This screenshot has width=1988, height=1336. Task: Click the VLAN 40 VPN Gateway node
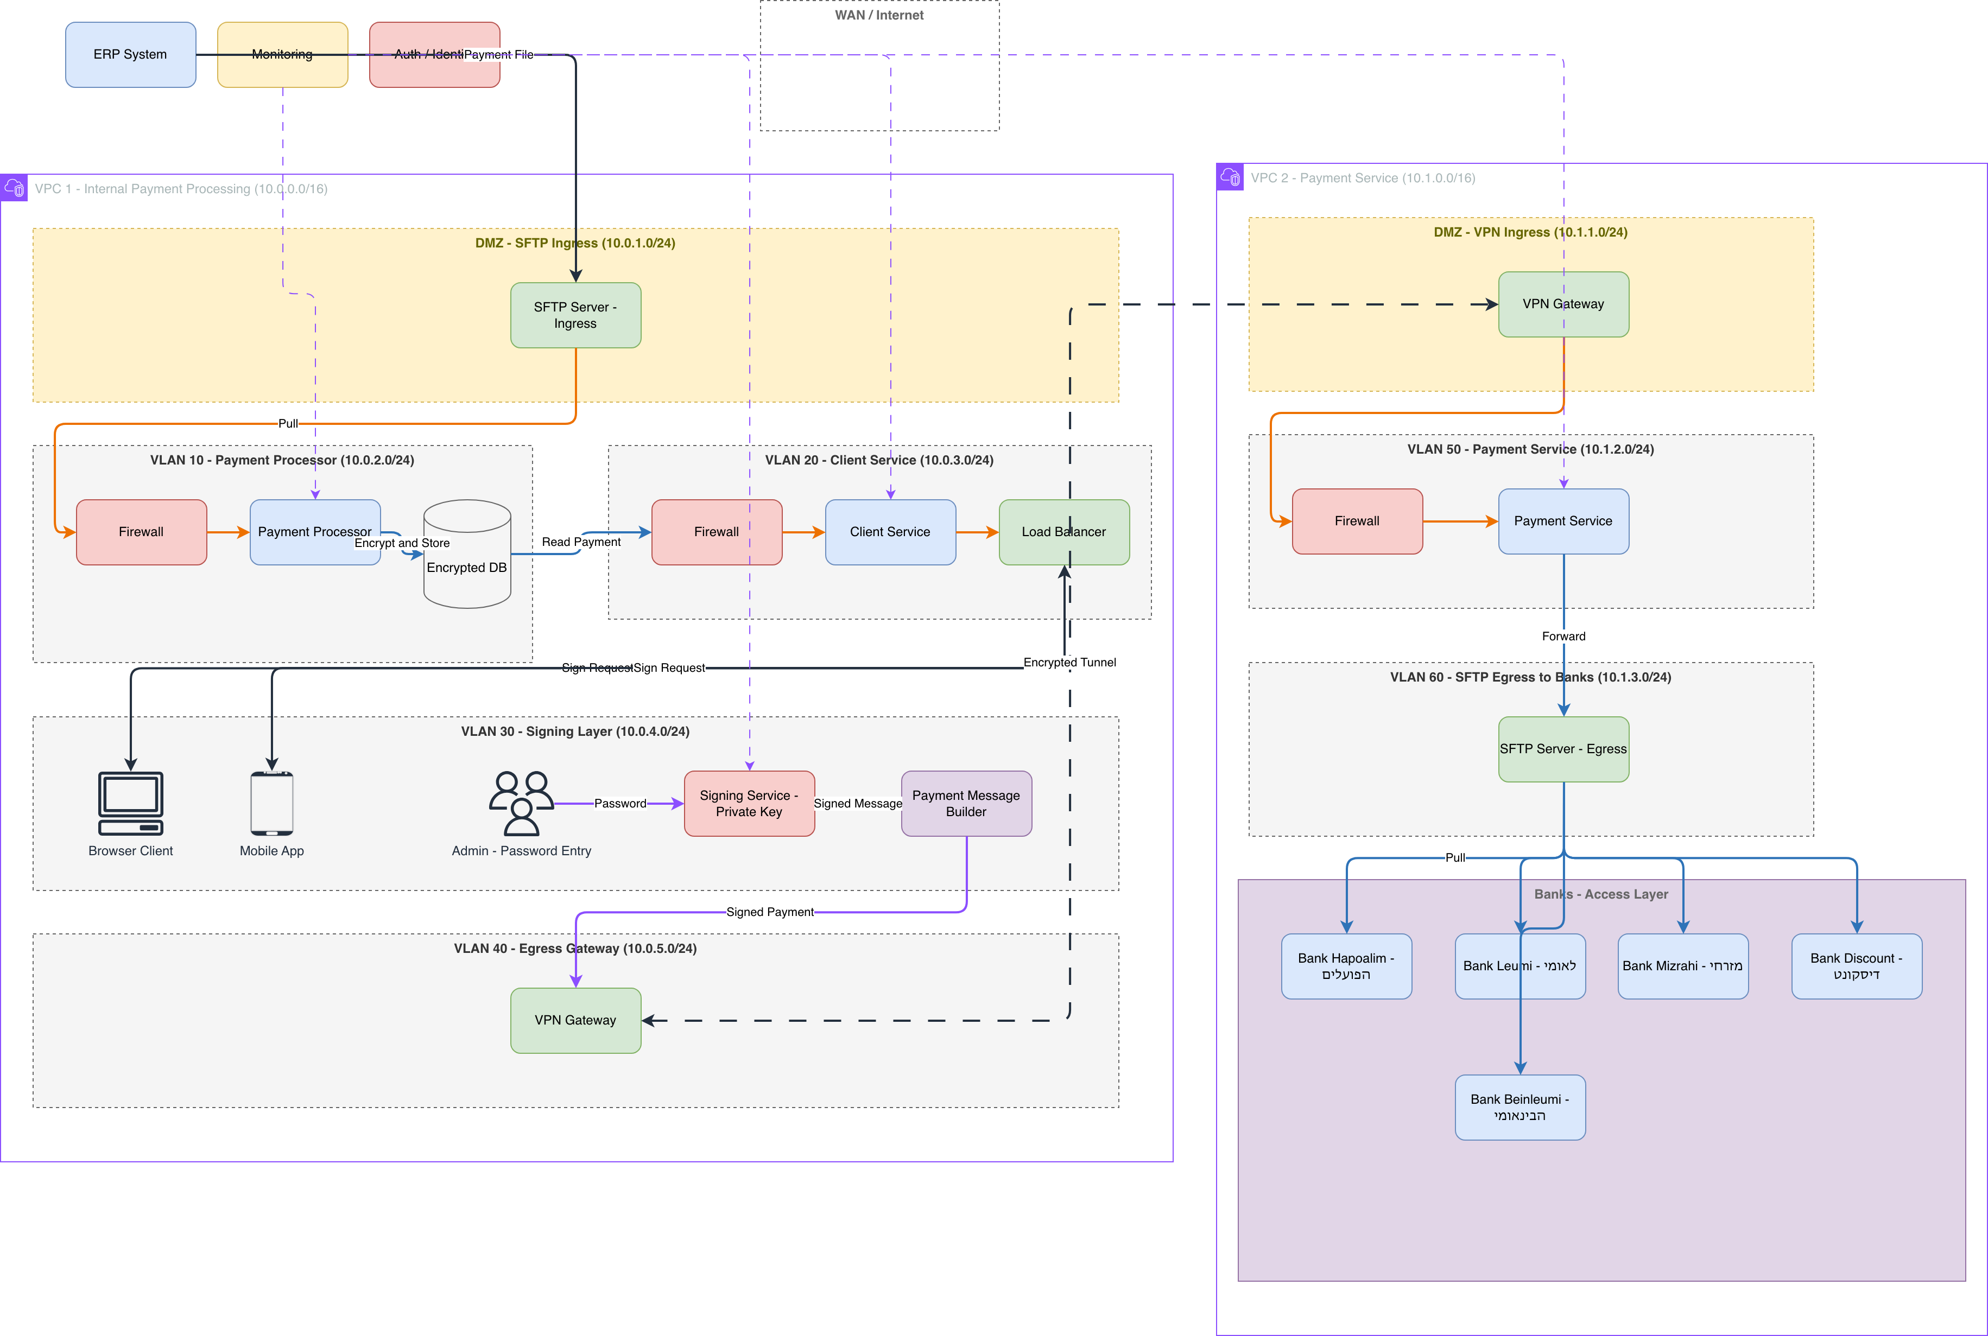(x=575, y=1021)
